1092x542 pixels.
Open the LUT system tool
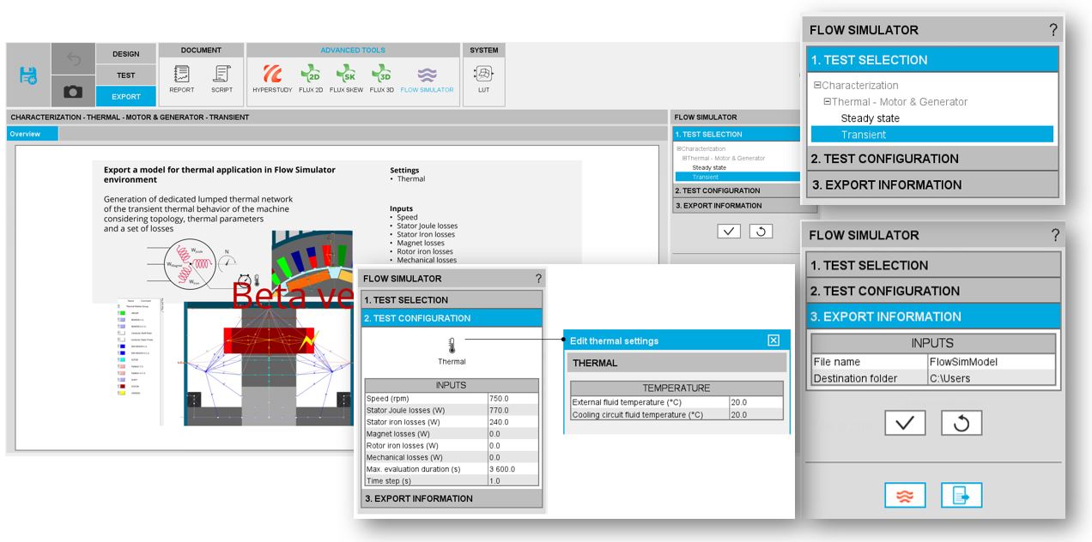coord(483,79)
